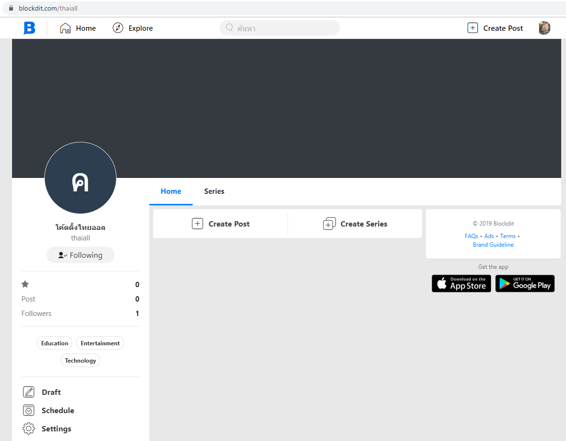566x441 pixels.
Task: Select the profile Home tab
Action: tap(171, 191)
